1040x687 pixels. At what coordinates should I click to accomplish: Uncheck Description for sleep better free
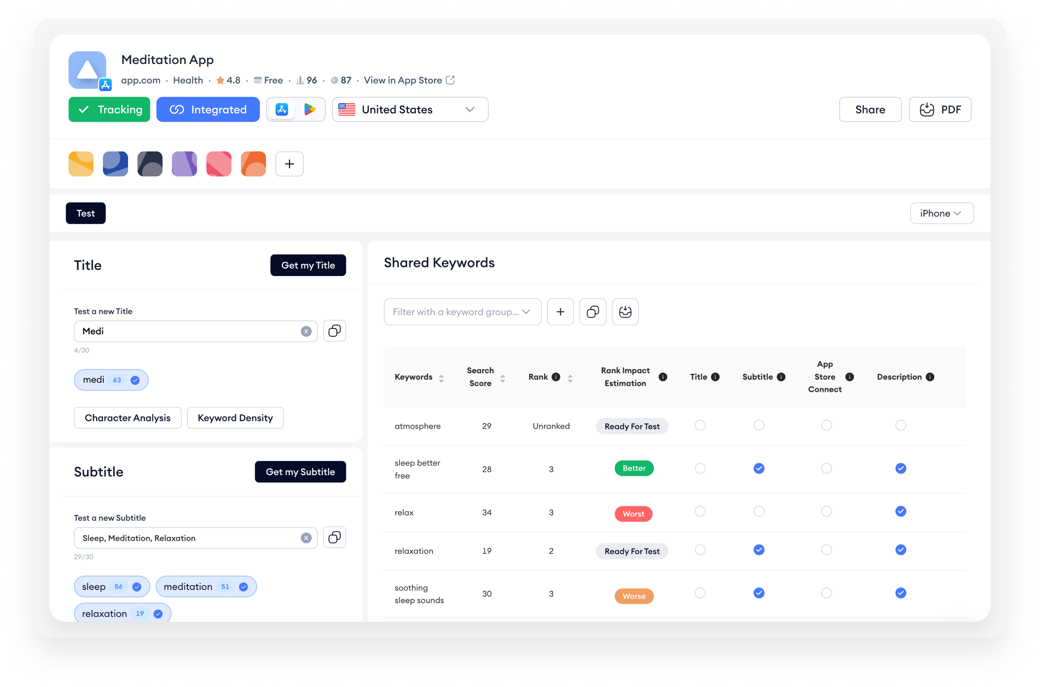point(901,468)
